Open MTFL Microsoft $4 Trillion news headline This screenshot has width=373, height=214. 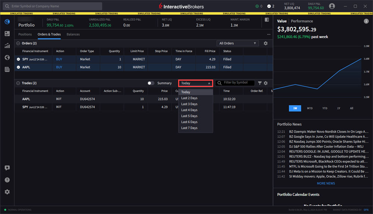coord(329,167)
